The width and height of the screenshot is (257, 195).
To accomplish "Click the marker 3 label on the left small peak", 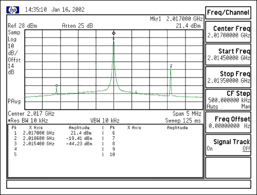I will (57, 86).
